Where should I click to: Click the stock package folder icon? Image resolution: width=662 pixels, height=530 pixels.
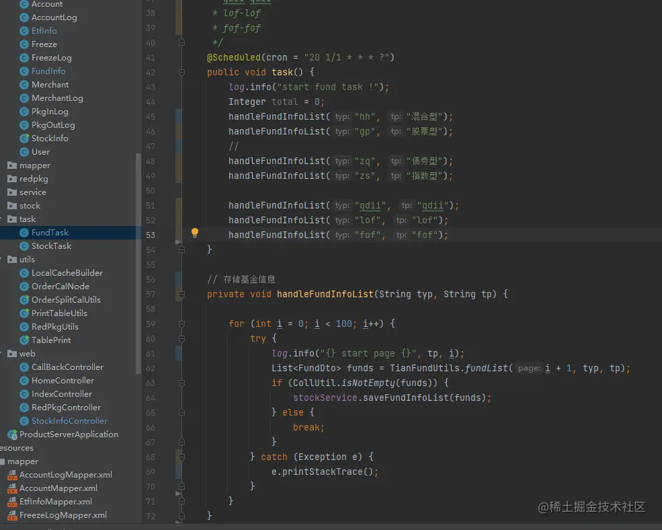[x=12, y=206]
